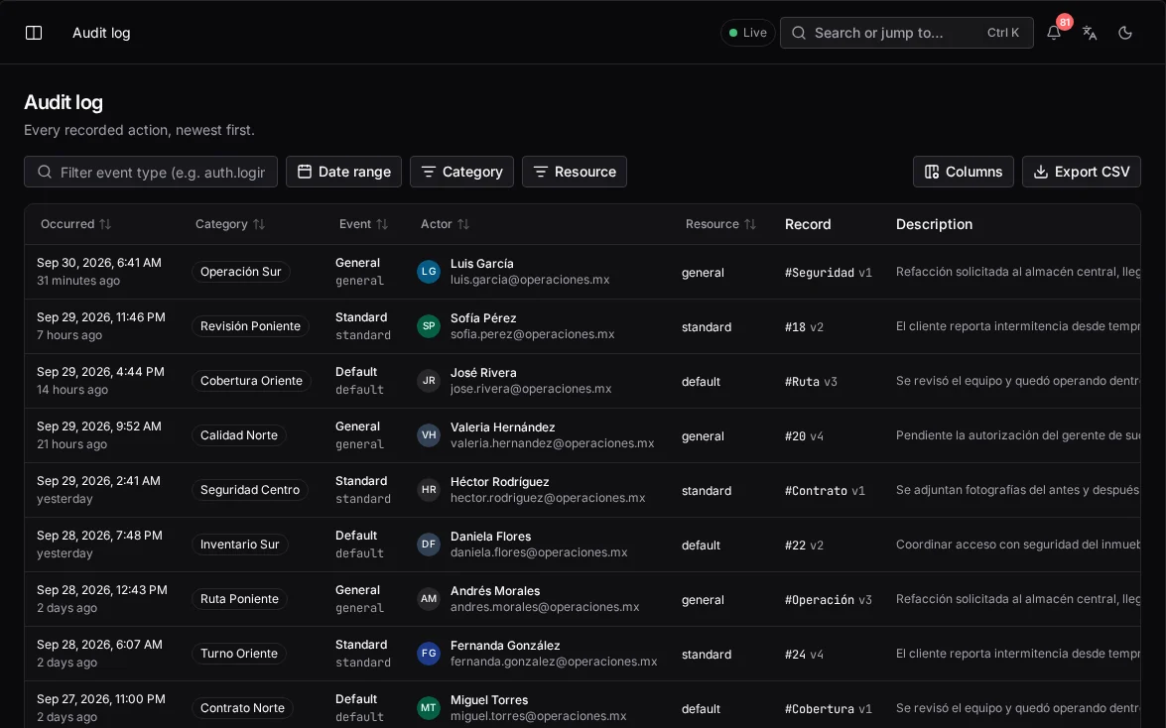Click the #Contrato v1 record
This screenshot has width=1166, height=728.
[825, 491]
